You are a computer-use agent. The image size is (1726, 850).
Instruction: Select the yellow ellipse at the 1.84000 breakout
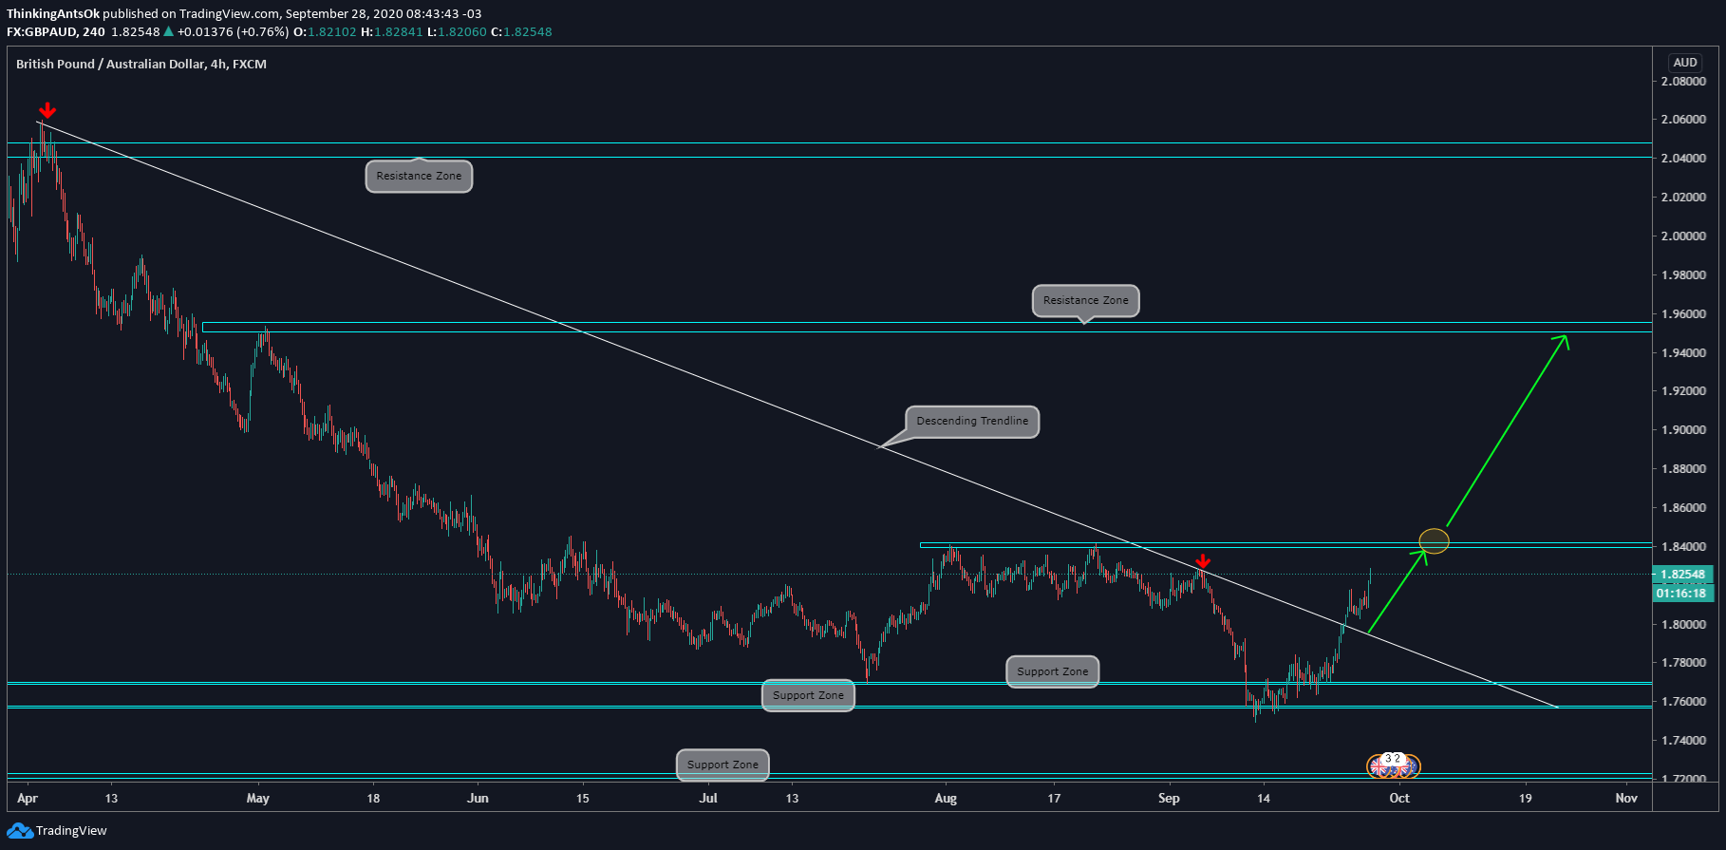point(1434,541)
